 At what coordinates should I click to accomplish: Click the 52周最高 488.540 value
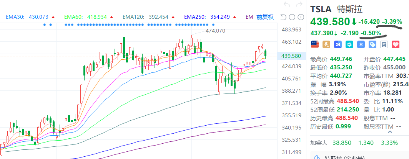348,101
